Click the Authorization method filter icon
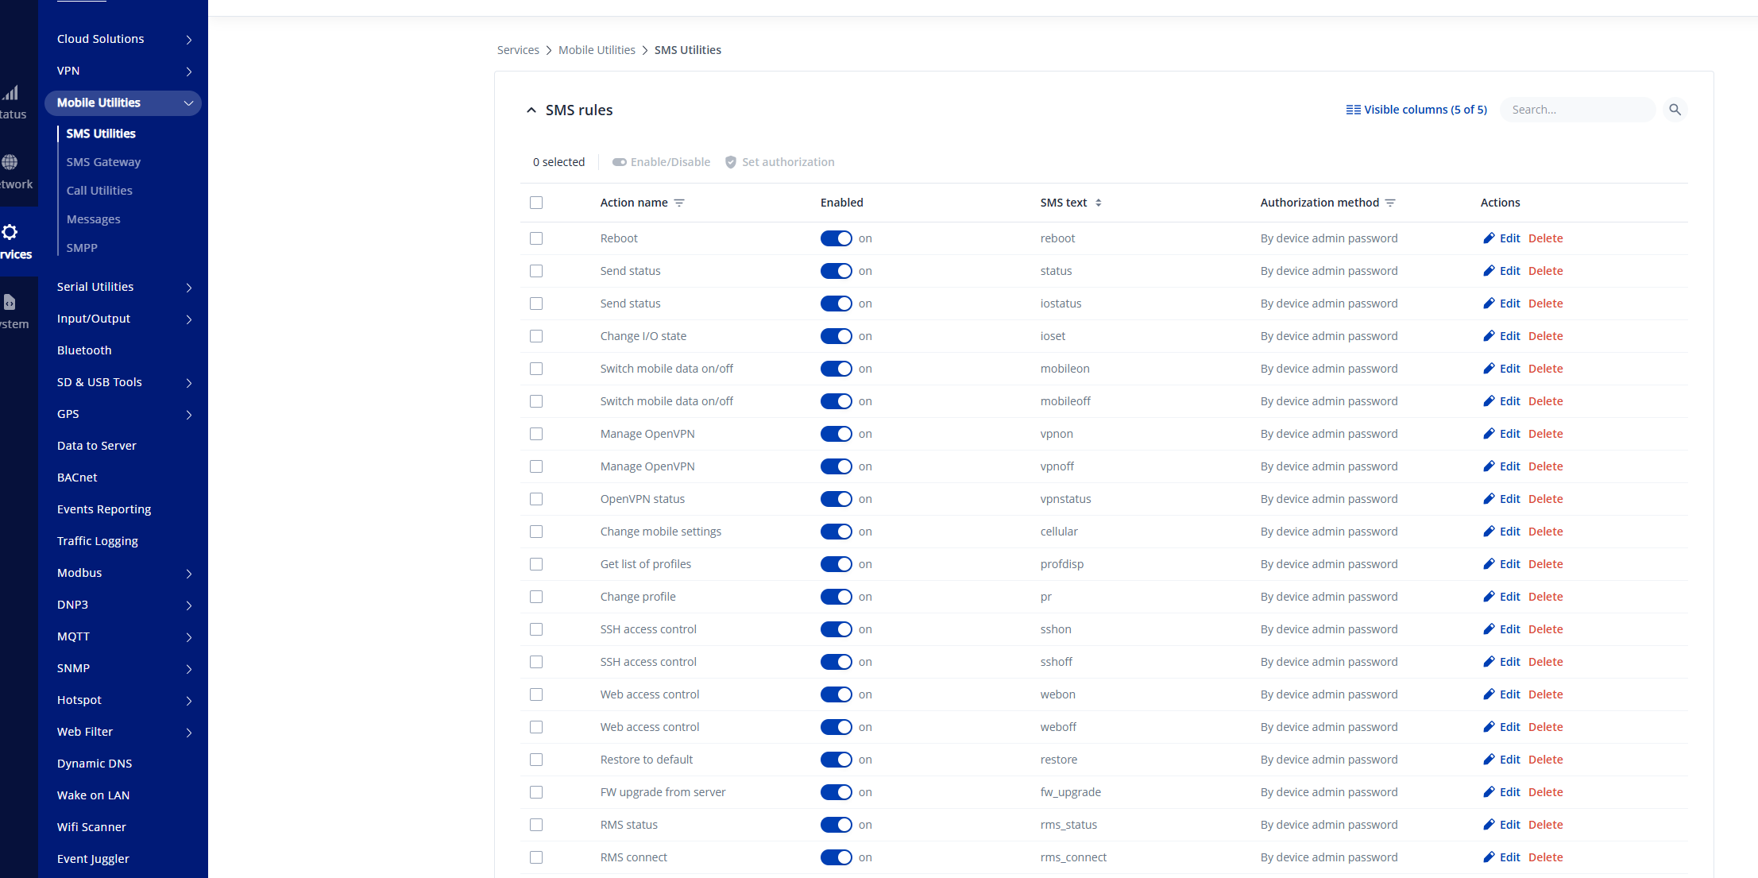Screen dimensions: 1758x878 pos(1390,203)
